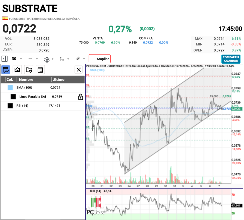Image resolution: width=244 pixels, height=220 pixels.
Task: Click the Nombre column header
Action: click(x=26, y=79)
